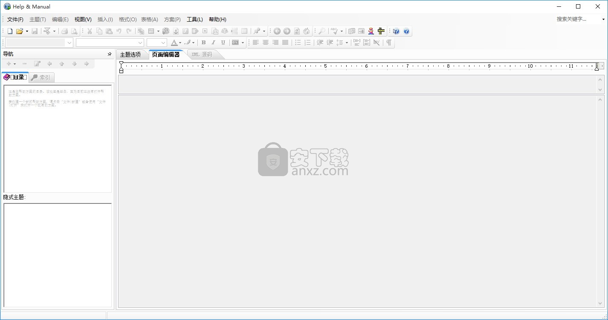The image size is (608, 320).
Task: Open the 文件(F) menu
Action: click(x=15, y=20)
